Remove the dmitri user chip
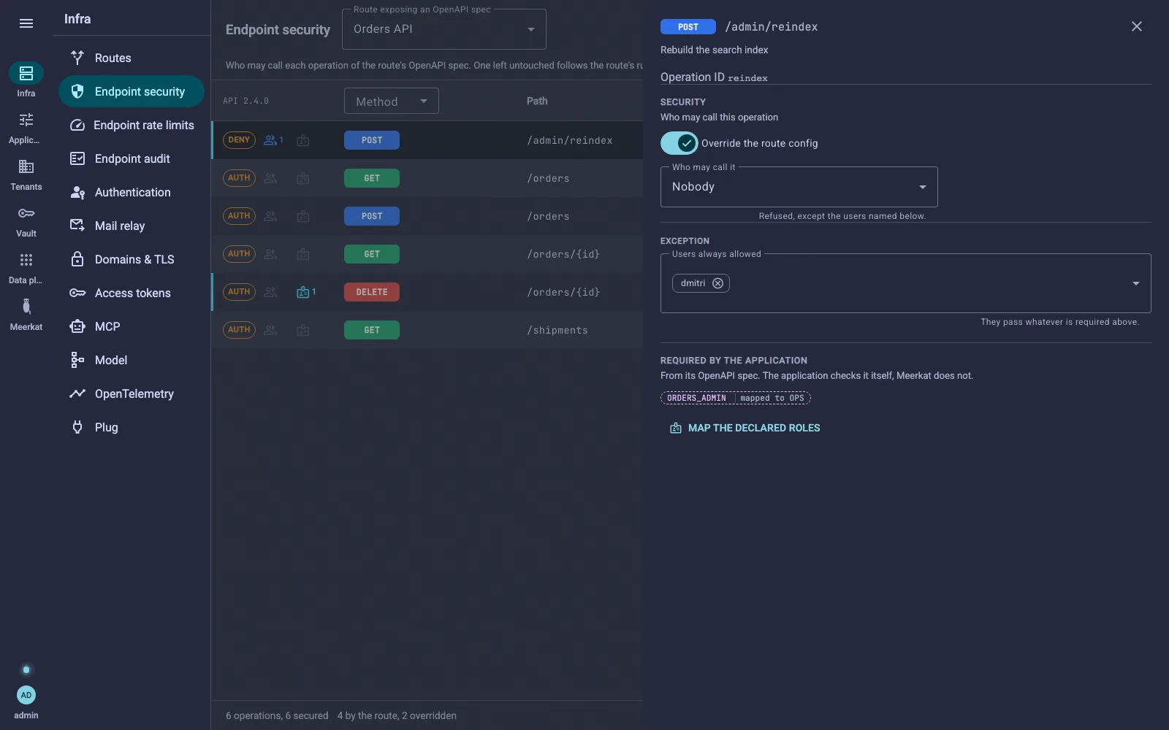The height and width of the screenshot is (730, 1169). point(717,283)
